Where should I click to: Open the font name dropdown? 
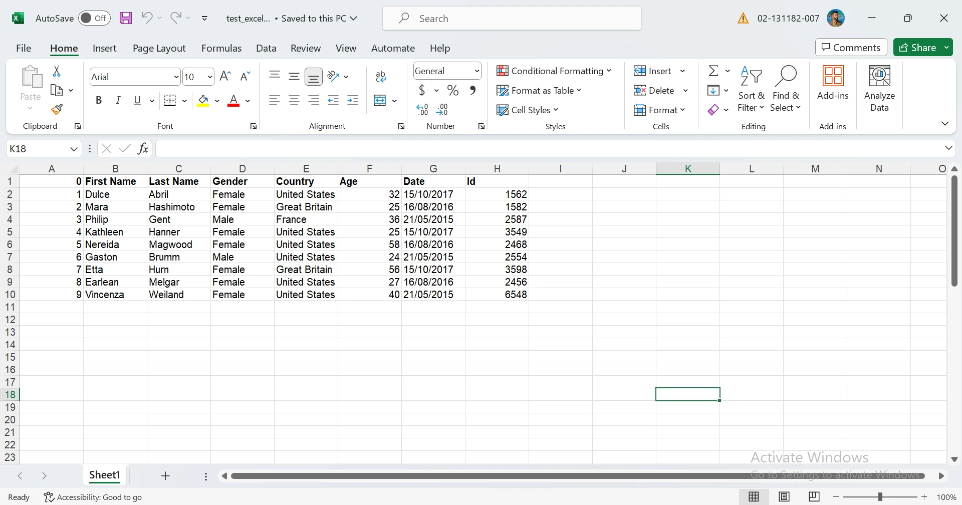coord(176,77)
